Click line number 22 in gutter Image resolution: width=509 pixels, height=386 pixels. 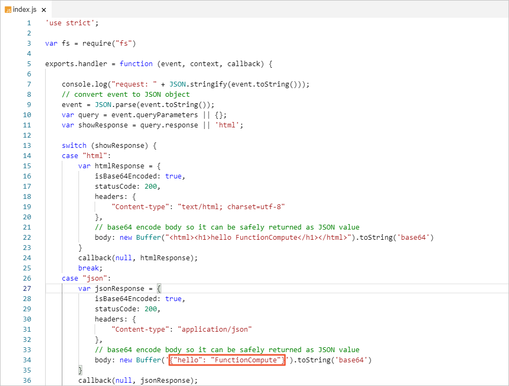(x=27, y=238)
